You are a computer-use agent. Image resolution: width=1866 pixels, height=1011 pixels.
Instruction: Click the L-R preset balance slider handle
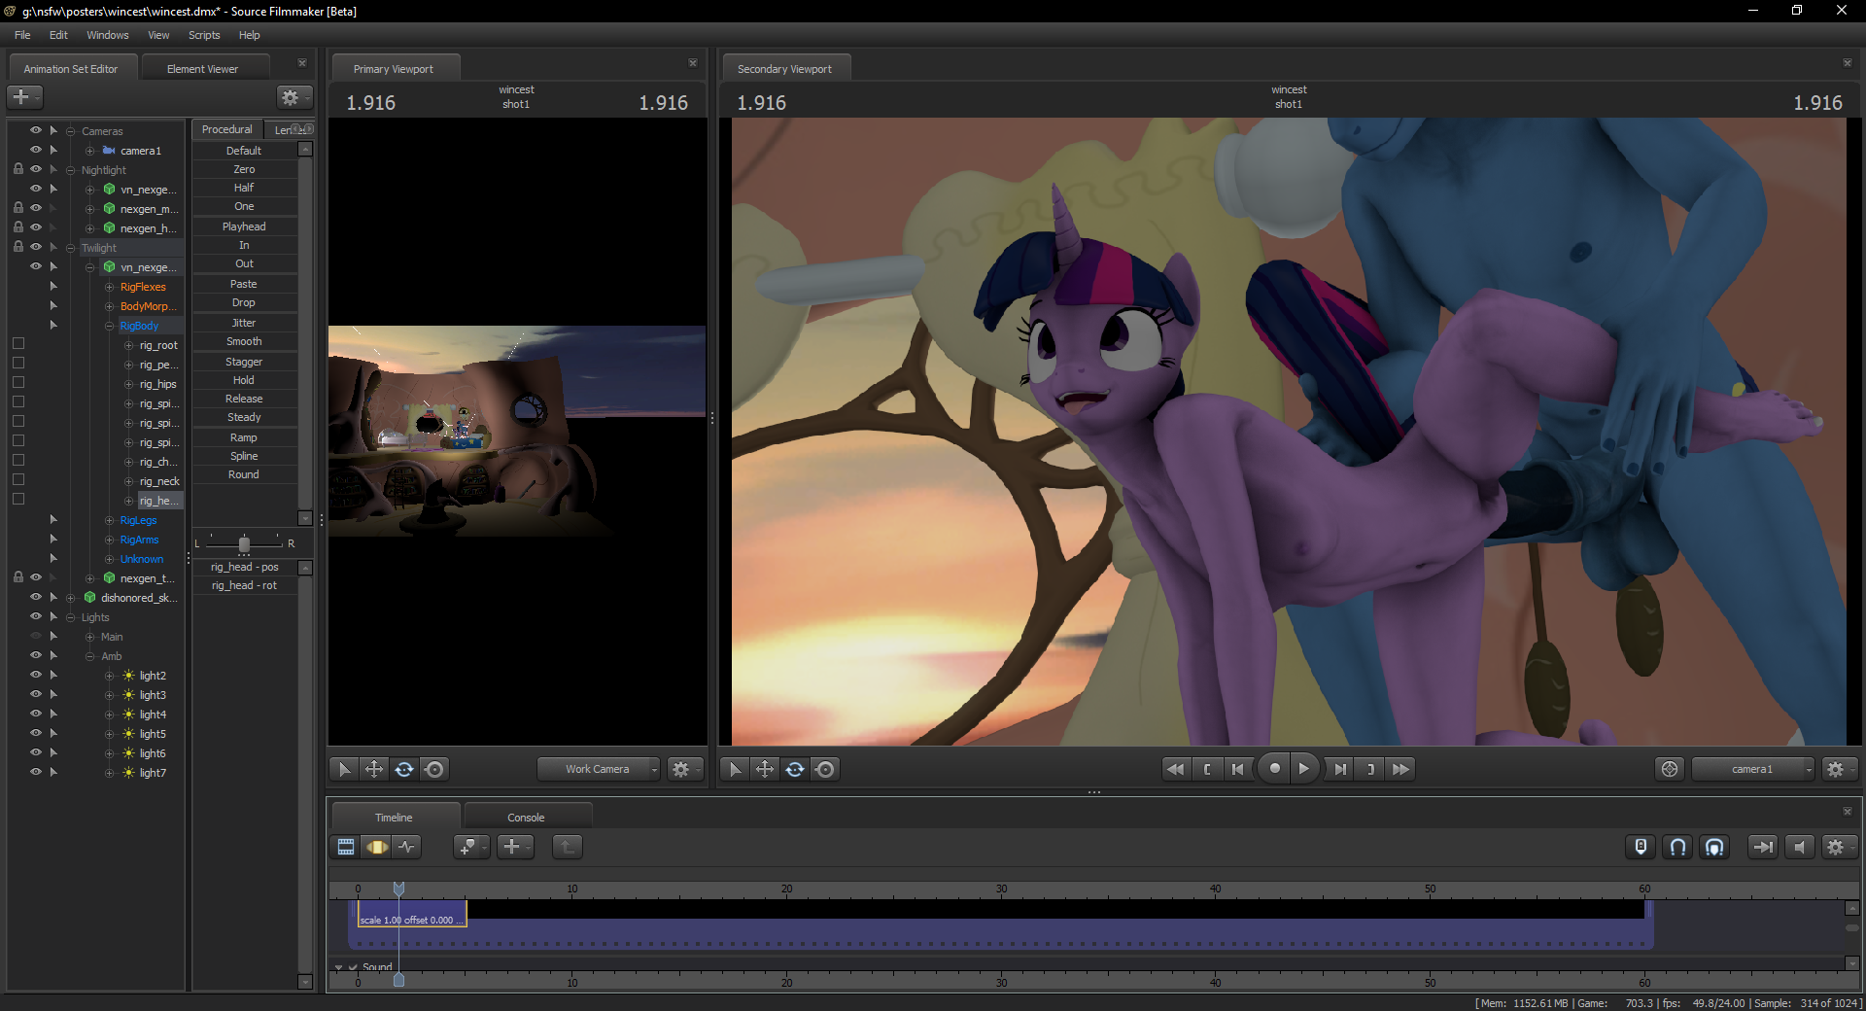click(244, 543)
